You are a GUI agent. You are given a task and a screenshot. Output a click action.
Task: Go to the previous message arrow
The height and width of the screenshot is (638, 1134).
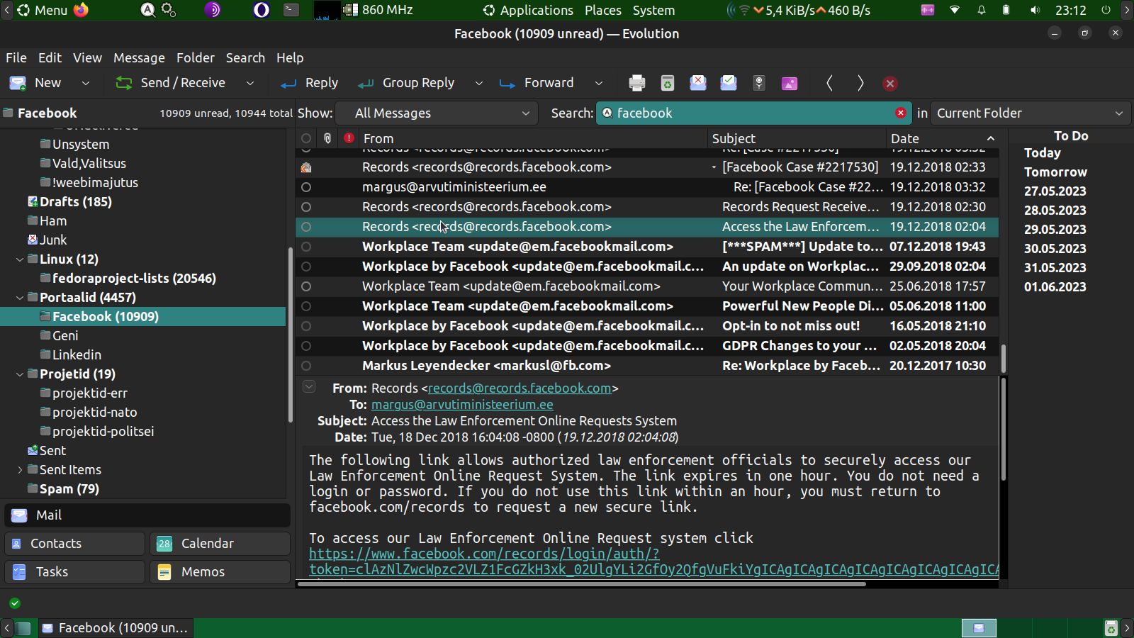point(829,83)
